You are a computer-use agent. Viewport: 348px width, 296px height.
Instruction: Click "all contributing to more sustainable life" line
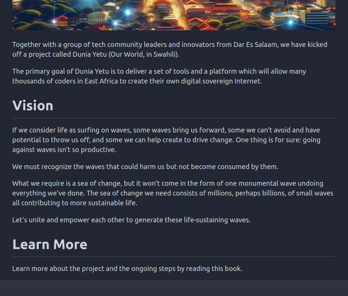pos(75,203)
